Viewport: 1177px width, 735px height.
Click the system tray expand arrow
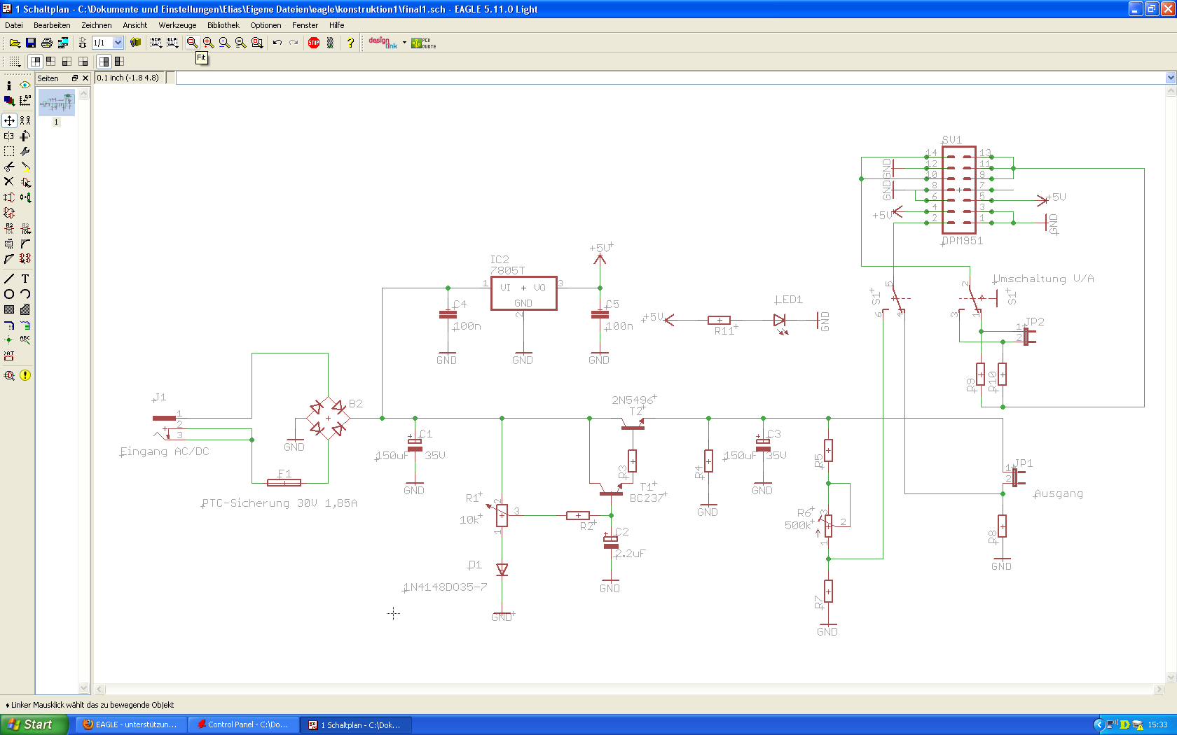(1099, 724)
